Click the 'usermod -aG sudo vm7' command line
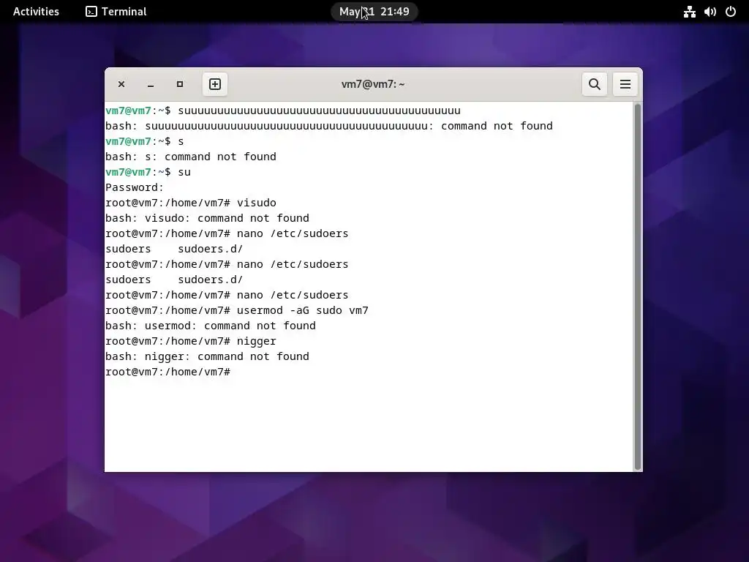This screenshot has width=749, height=562. pos(237,310)
